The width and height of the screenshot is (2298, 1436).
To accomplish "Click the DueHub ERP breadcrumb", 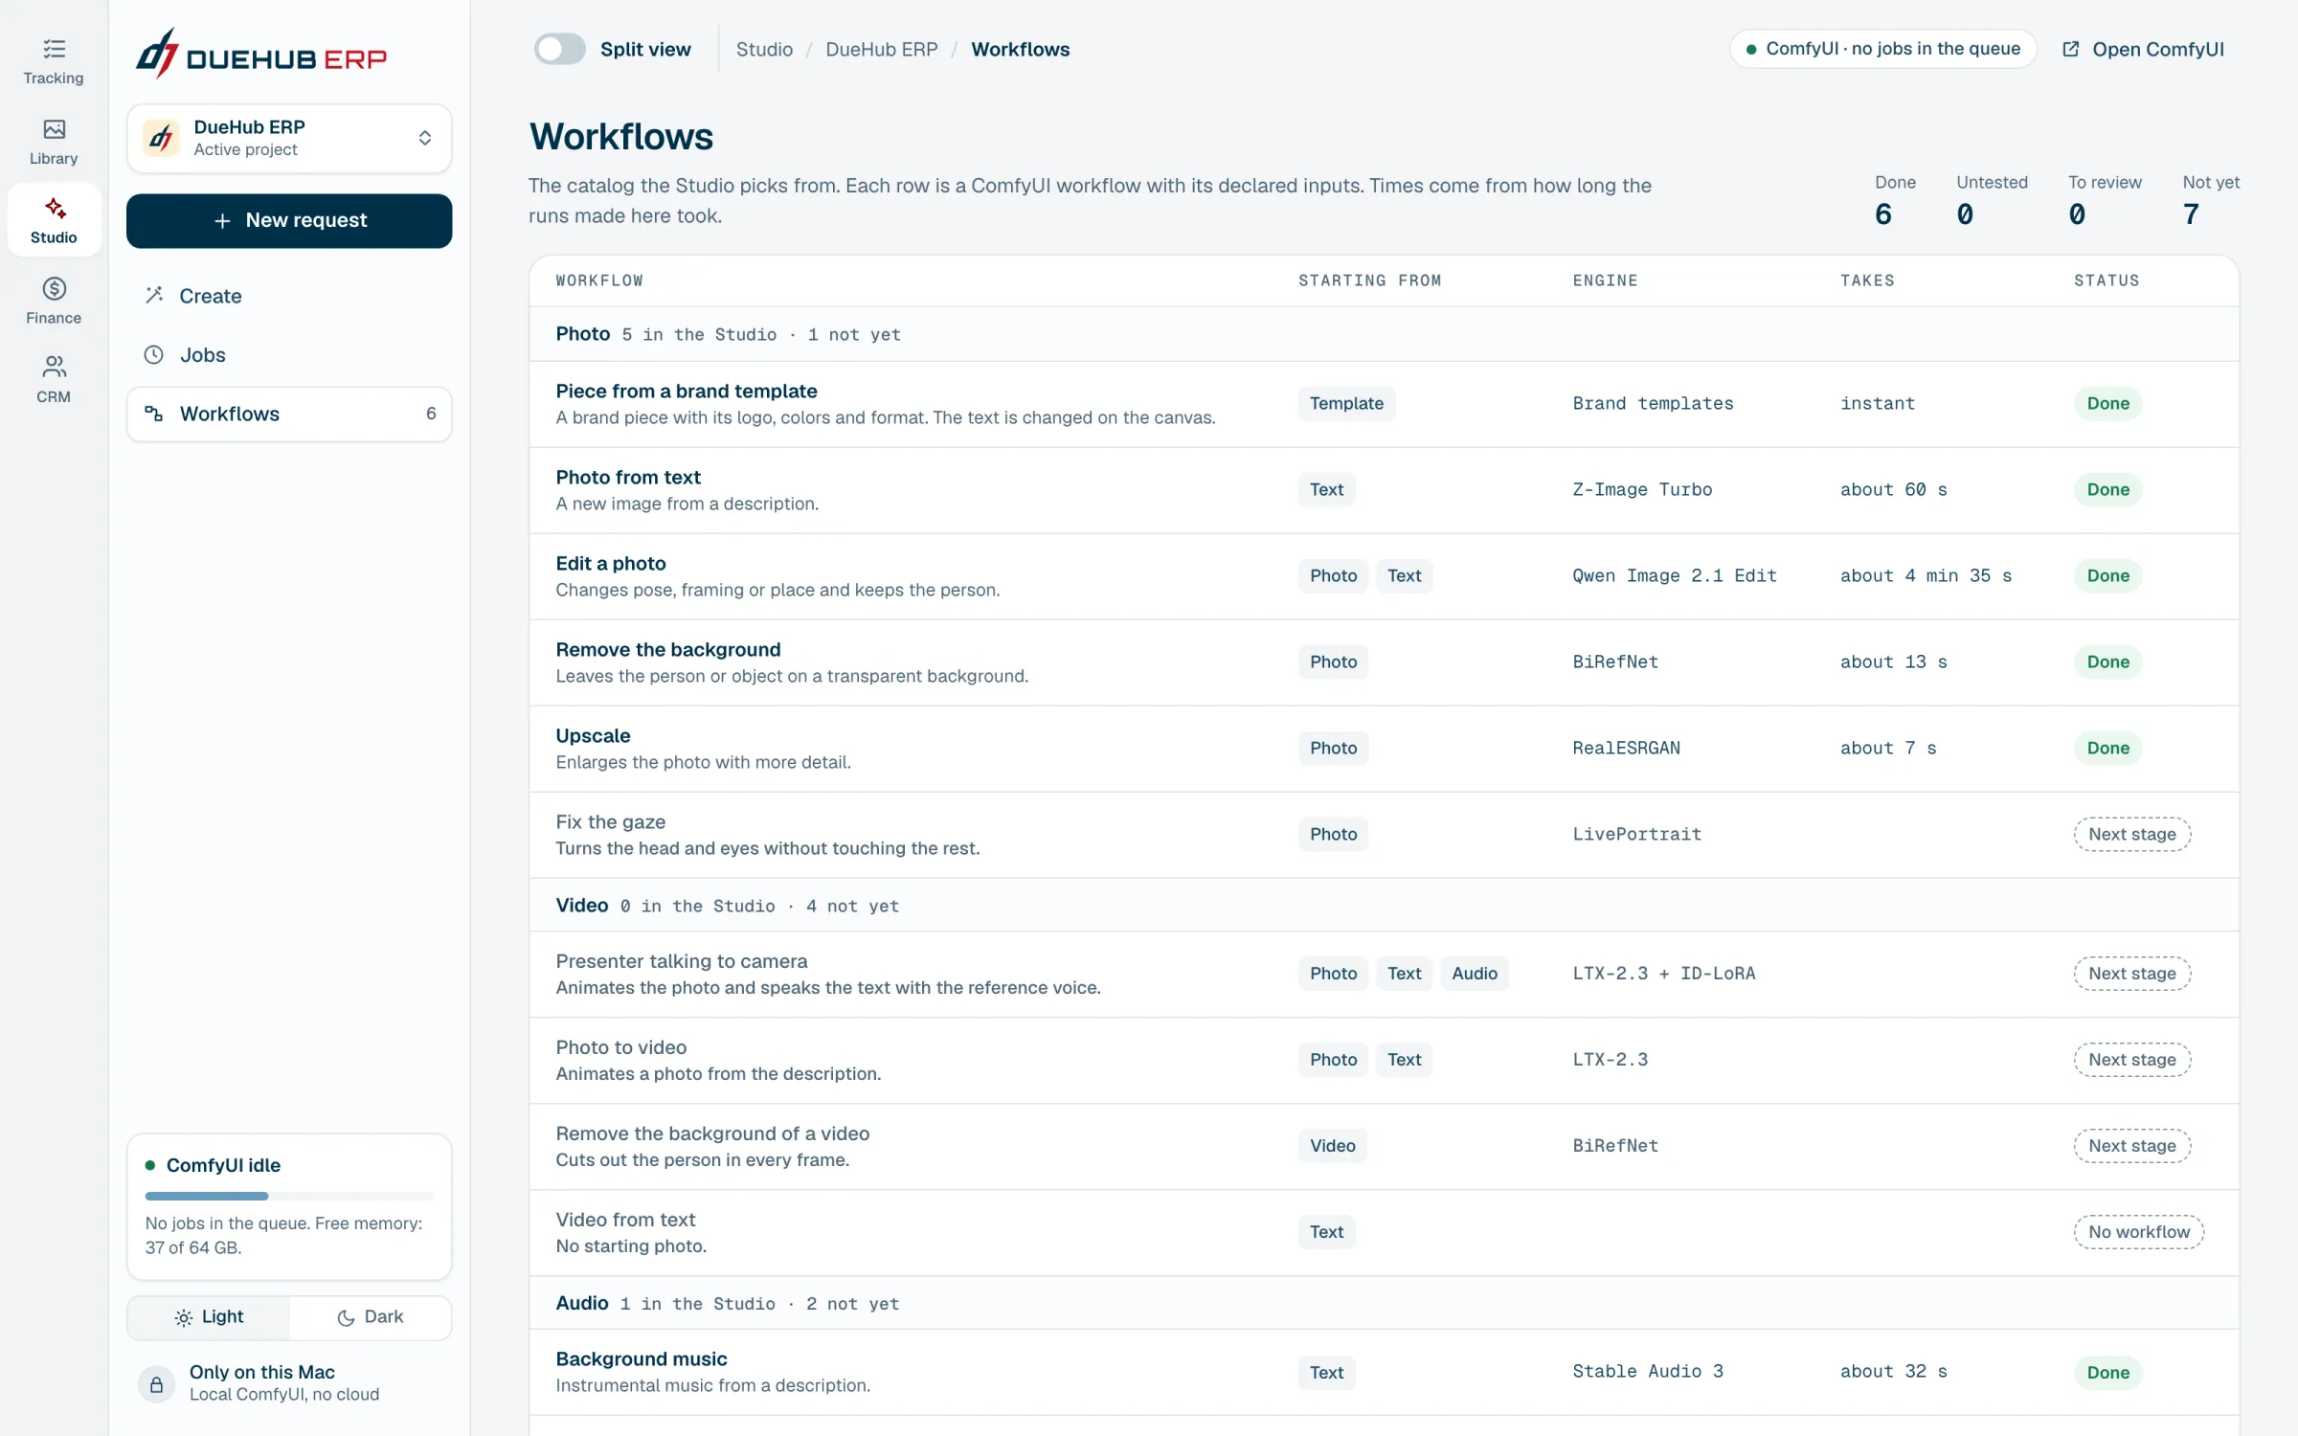I will point(881,49).
